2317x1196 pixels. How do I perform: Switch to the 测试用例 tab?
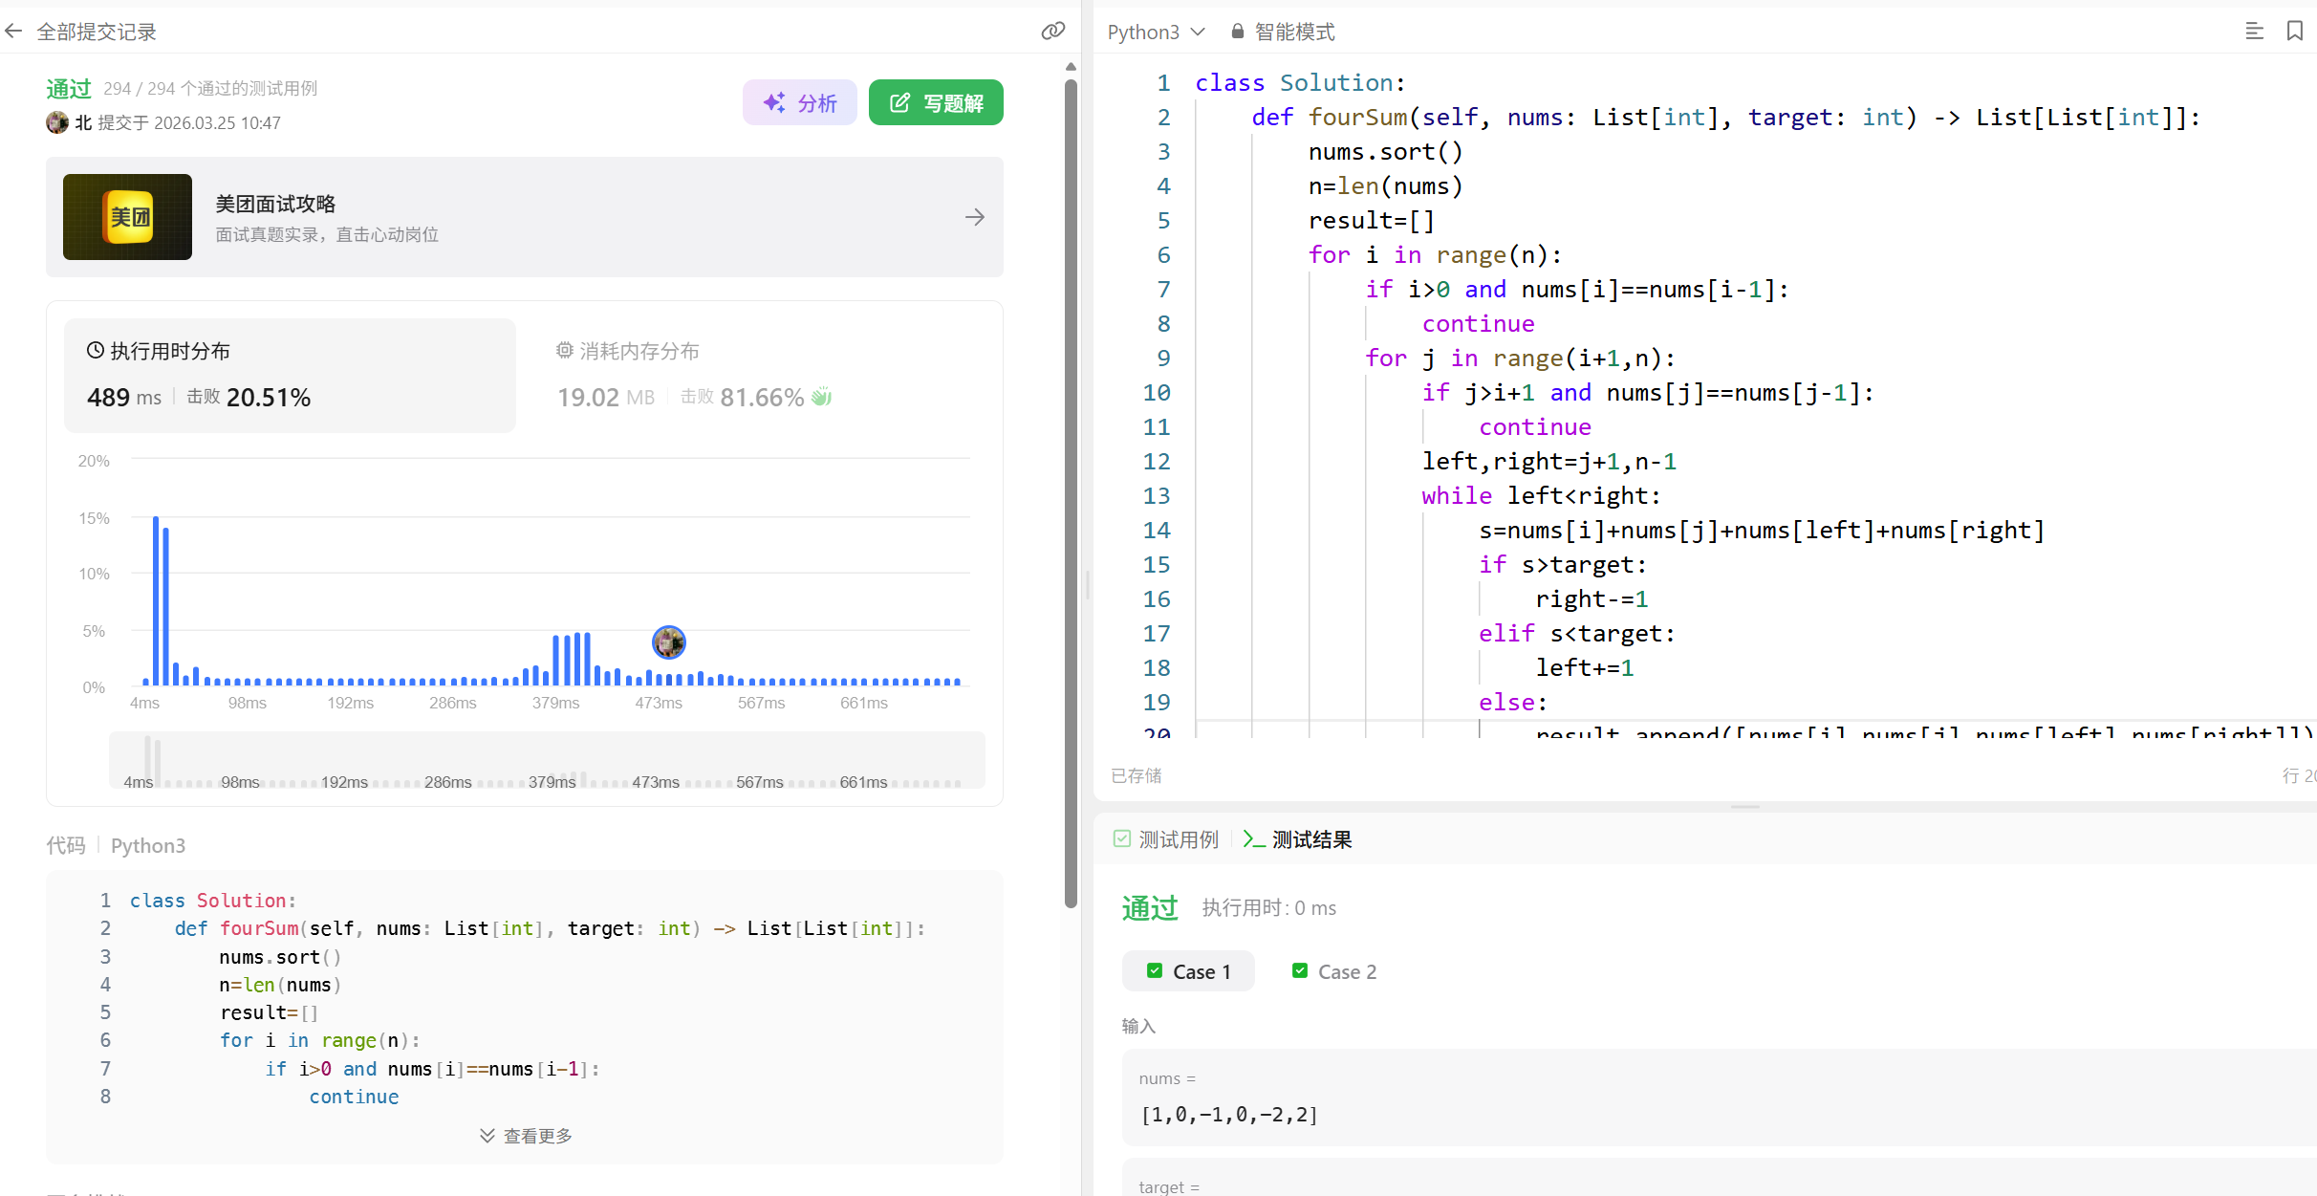(x=1166, y=839)
